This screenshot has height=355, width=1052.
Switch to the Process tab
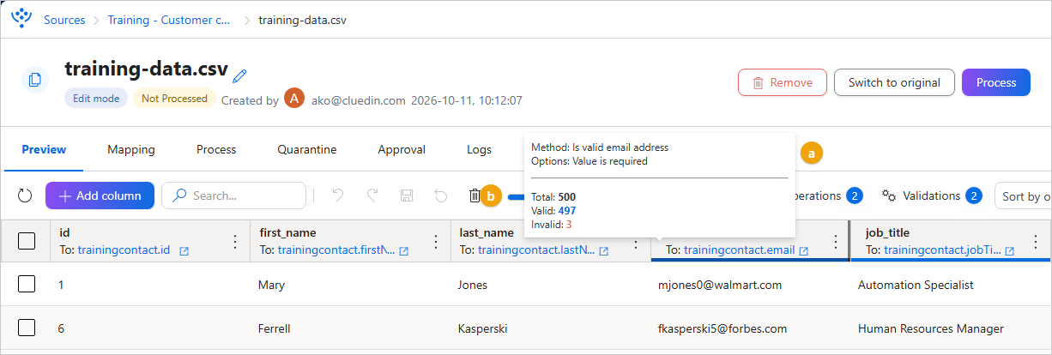tap(216, 149)
